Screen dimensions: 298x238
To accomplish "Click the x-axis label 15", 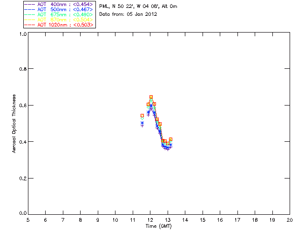I will click(x=203, y=220).
